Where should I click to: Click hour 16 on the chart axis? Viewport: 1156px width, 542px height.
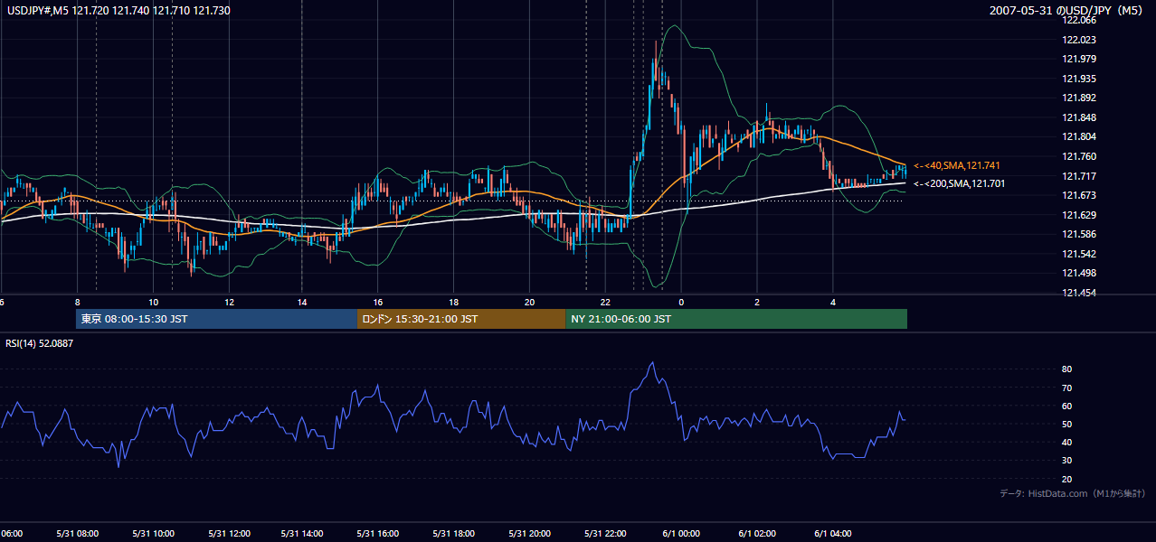tap(377, 302)
